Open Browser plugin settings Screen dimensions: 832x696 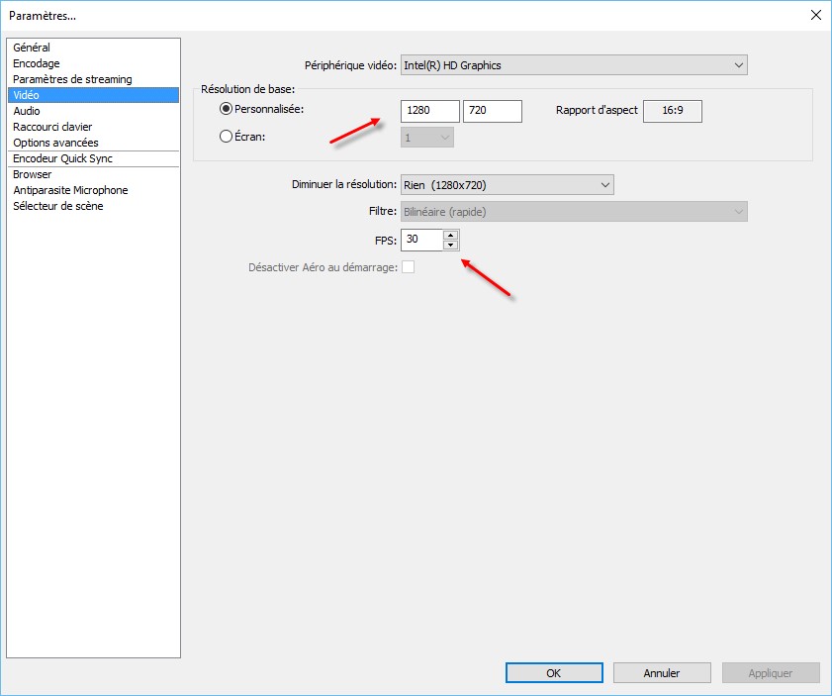click(33, 174)
